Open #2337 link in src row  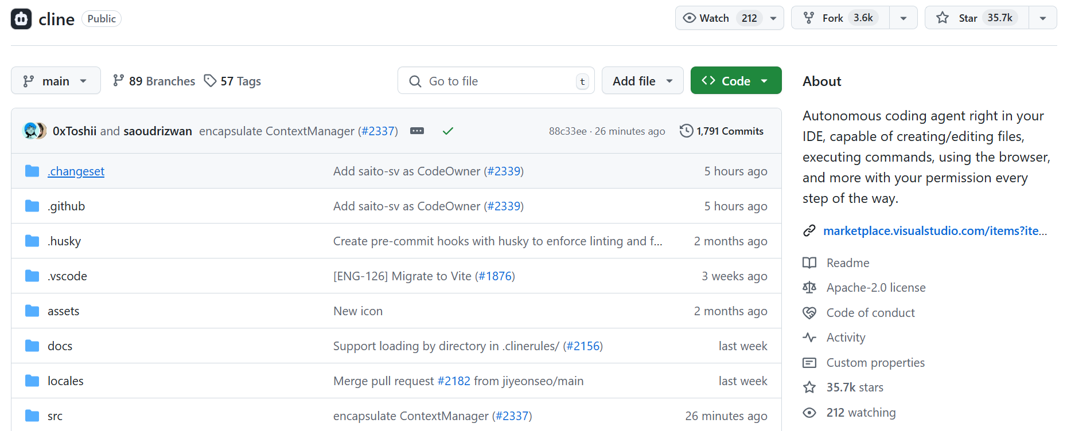(512, 416)
